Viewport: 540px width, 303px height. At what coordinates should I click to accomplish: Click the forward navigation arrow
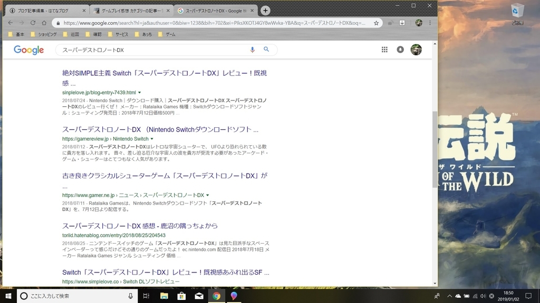point(22,23)
